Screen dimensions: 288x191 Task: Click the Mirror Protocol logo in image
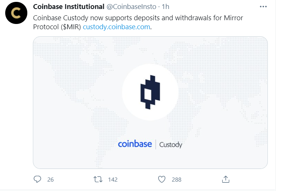(150, 92)
